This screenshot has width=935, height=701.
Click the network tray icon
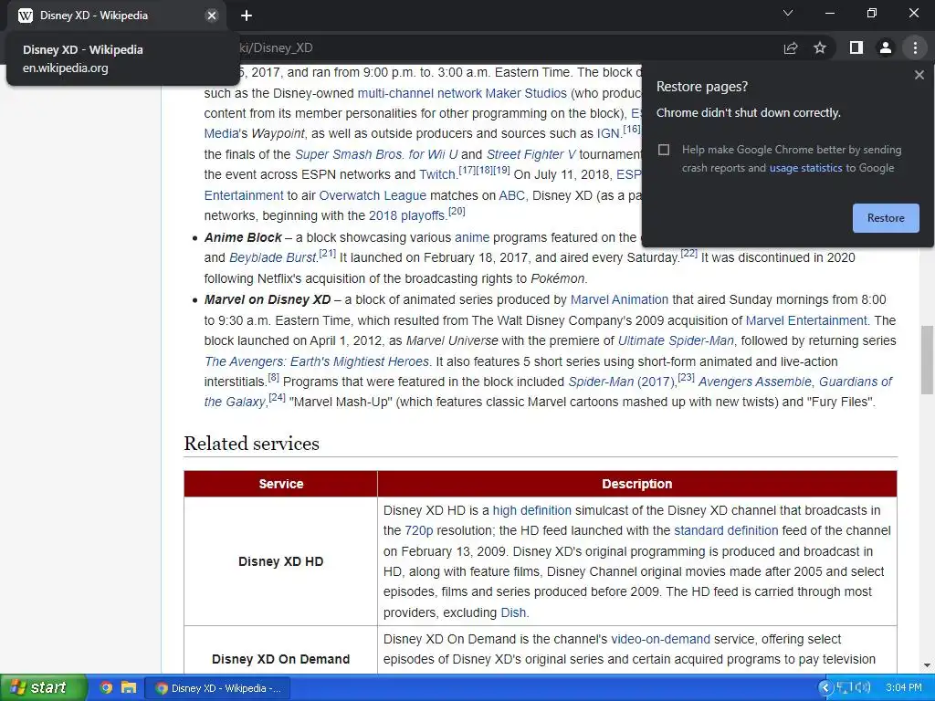tap(844, 688)
